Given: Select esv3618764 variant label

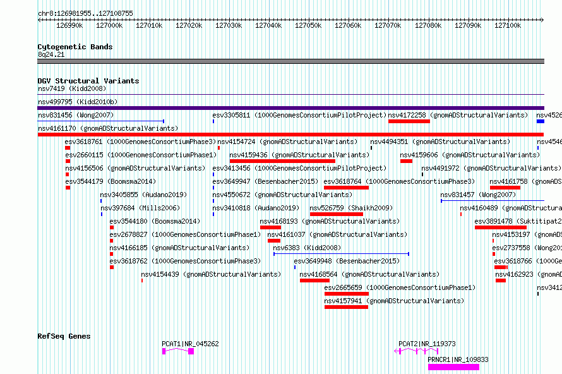Looking at the screenshot, I should click(399, 181).
